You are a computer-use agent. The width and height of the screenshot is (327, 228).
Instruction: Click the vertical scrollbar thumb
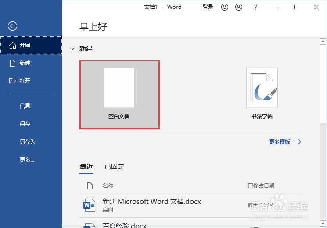click(323, 84)
